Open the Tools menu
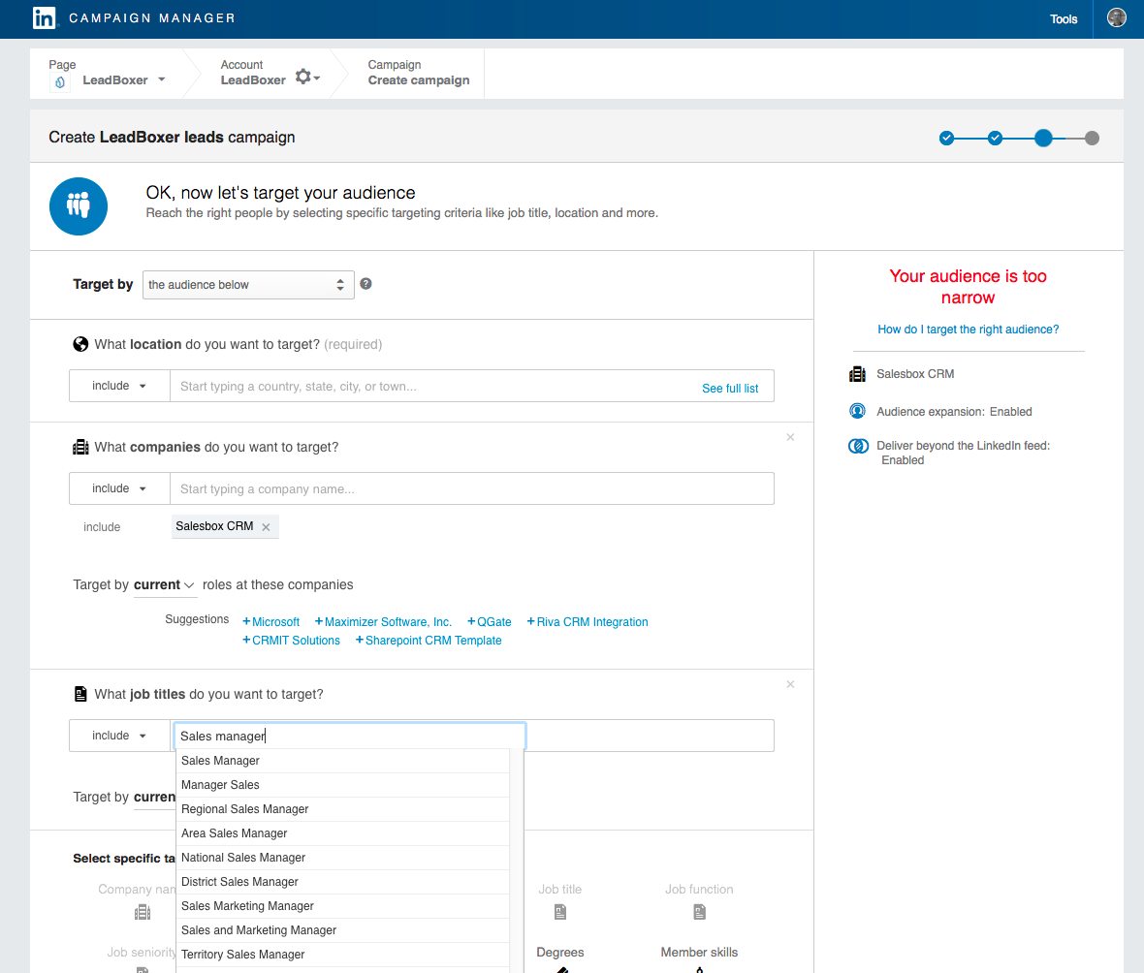 tap(1063, 19)
